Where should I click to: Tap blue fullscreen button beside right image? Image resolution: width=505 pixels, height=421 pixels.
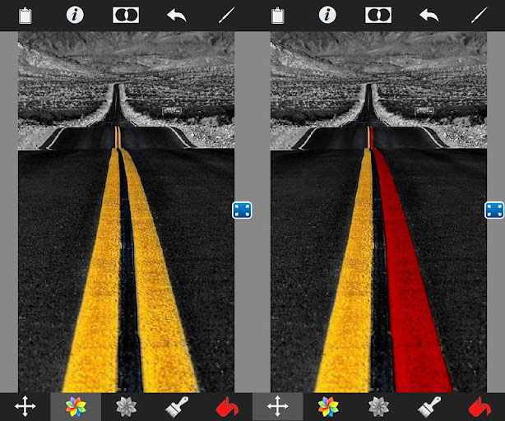(494, 210)
